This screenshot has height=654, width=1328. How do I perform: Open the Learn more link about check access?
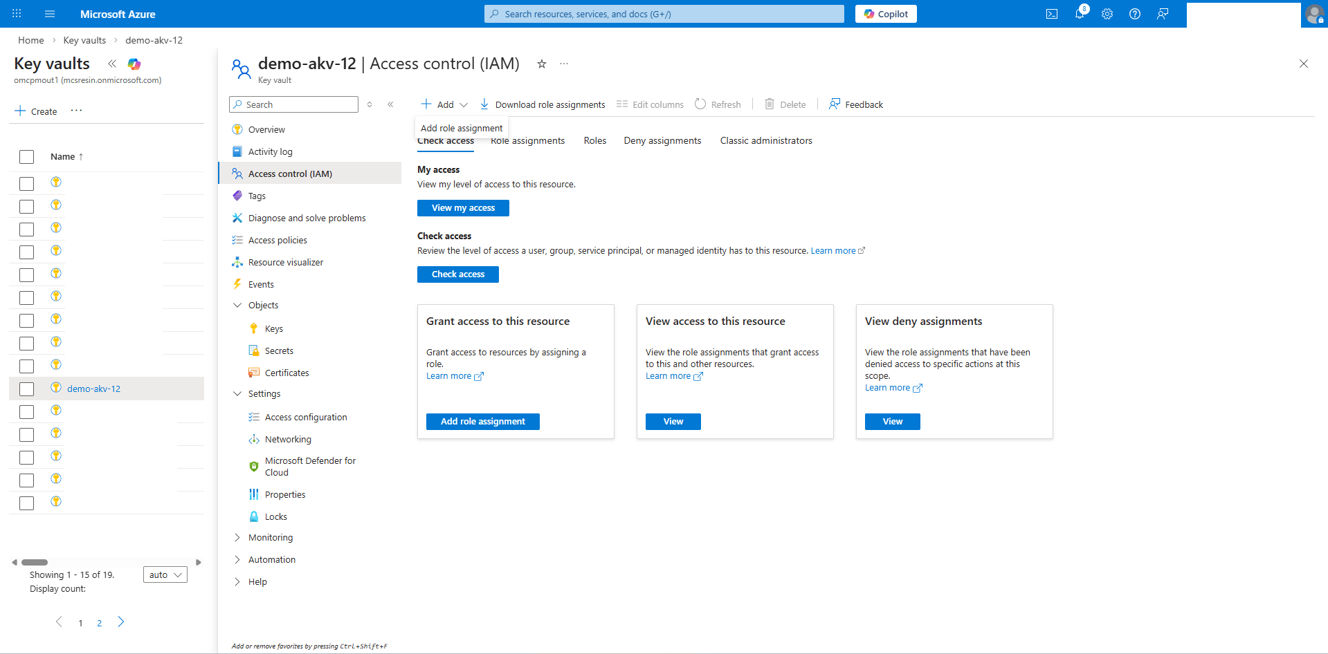833,250
